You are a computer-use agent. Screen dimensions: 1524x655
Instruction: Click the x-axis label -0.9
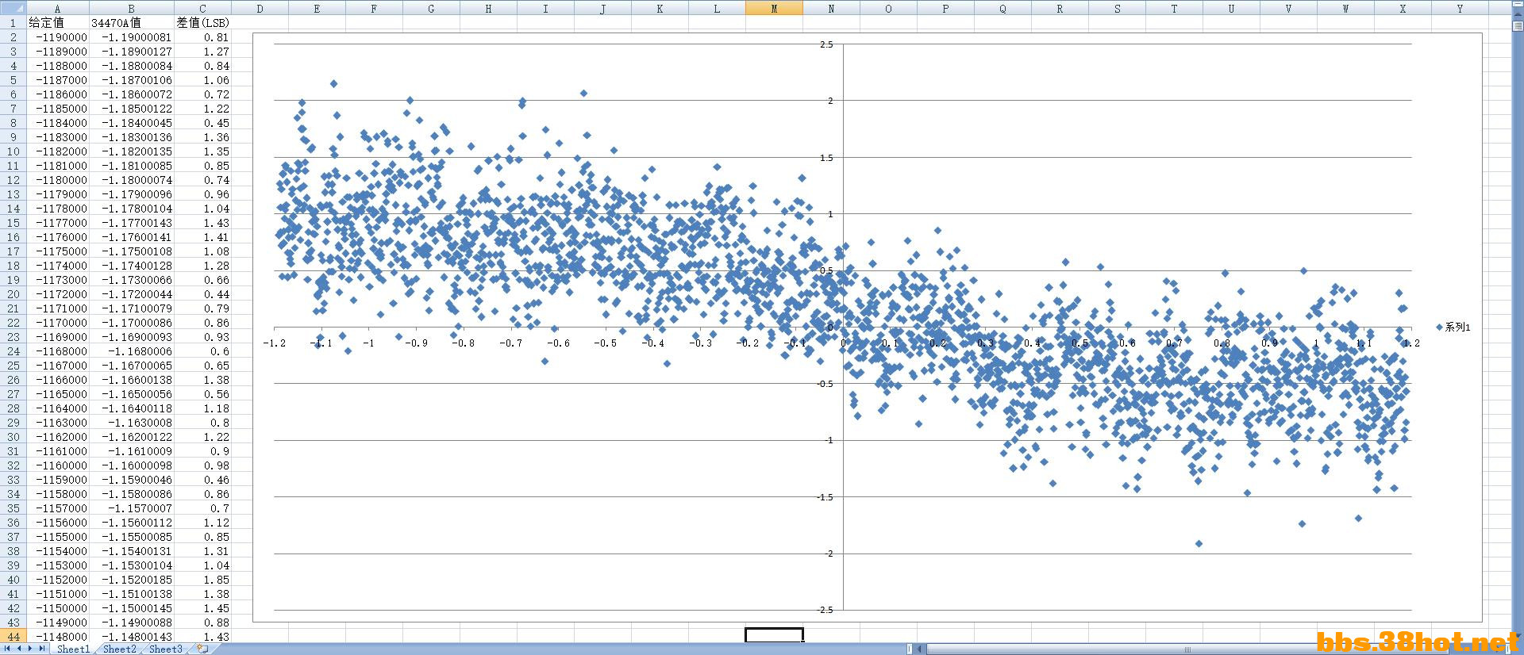(x=416, y=343)
